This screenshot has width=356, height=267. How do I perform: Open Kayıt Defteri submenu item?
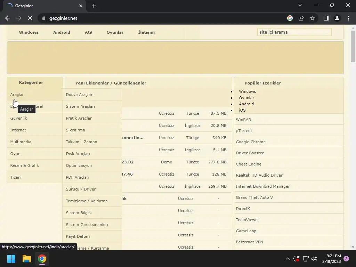pyautogui.click(x=92, y=236)
